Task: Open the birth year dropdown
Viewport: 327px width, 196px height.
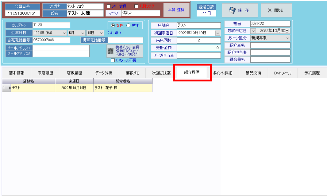Action: pyautogui.click(x=64, y=33)
